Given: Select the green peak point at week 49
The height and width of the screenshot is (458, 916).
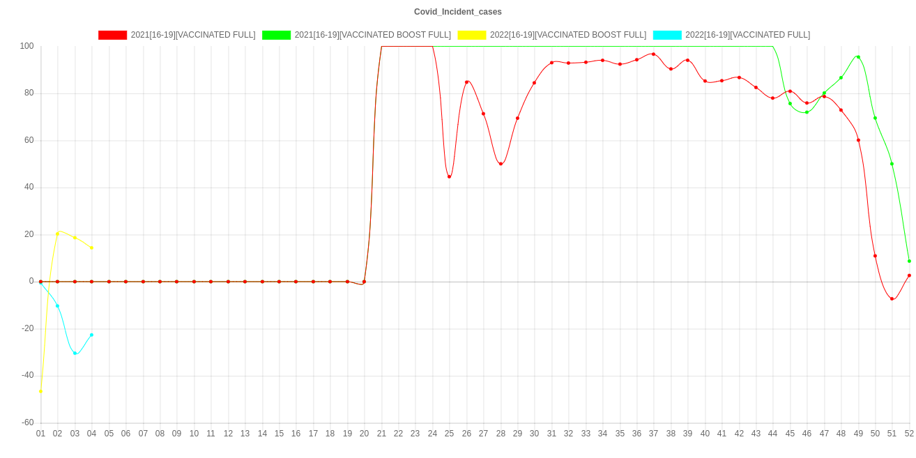Looking at the screenshot, I should point(857,57).
